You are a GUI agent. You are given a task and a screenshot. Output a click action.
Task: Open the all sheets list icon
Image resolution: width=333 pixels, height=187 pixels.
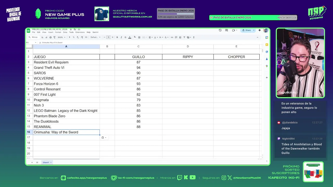coord(37,162)
